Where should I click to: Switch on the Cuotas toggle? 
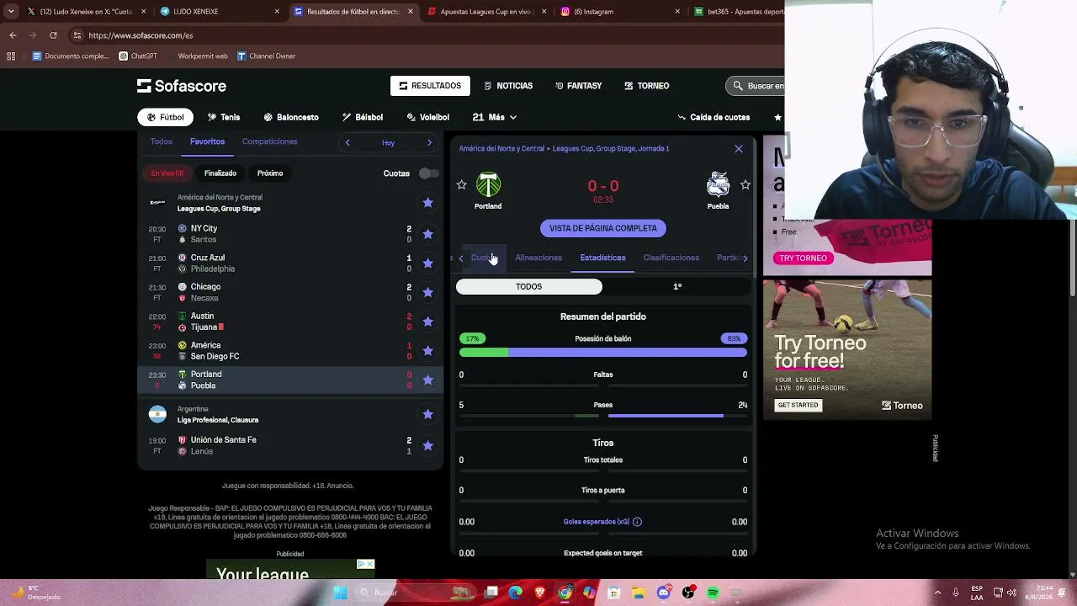(x=428, y=173)
